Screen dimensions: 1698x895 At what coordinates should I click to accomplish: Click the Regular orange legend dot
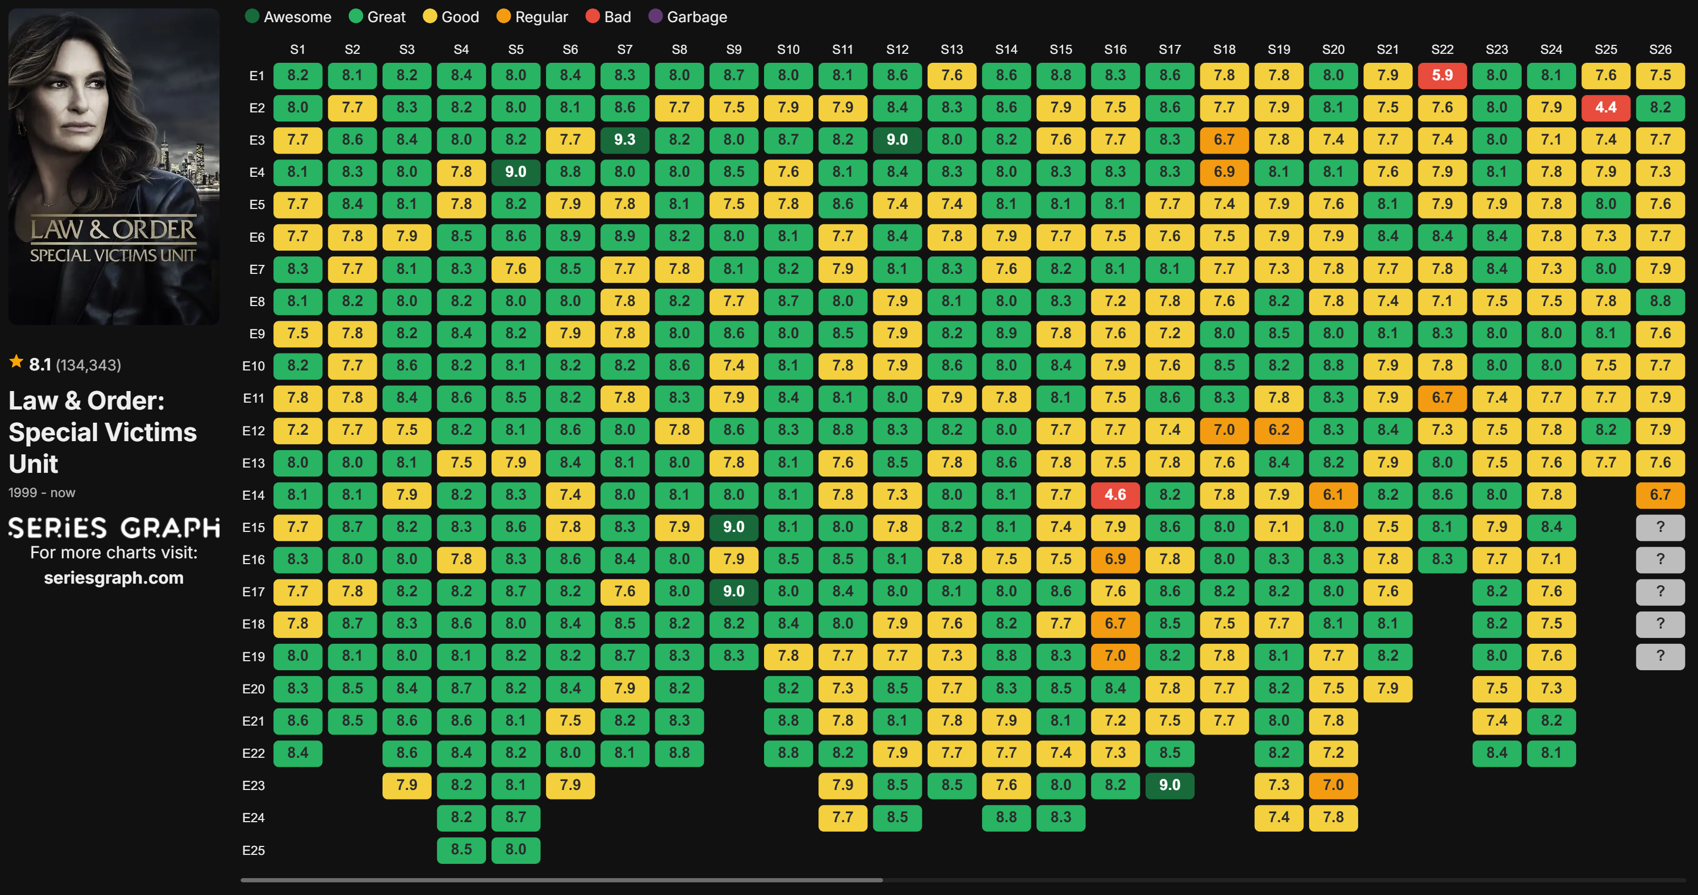coord(503,16)
